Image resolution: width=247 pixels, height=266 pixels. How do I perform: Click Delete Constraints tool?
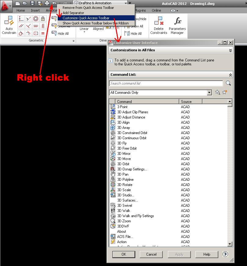coord(159,25)
